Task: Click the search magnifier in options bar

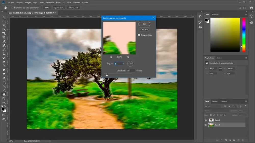Action: [x=239, y=8]
